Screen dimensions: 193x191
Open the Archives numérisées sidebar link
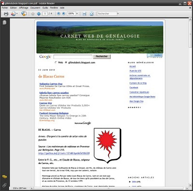140,77
